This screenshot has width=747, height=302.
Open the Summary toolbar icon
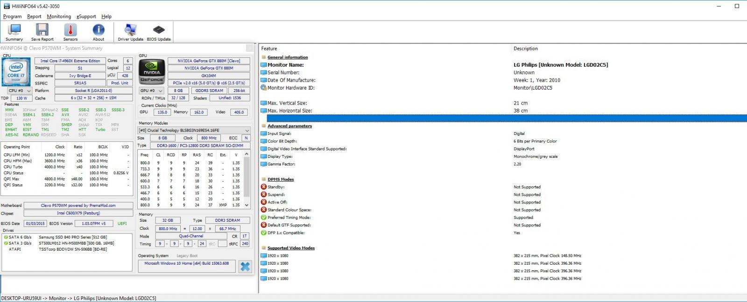click(14, 32)
